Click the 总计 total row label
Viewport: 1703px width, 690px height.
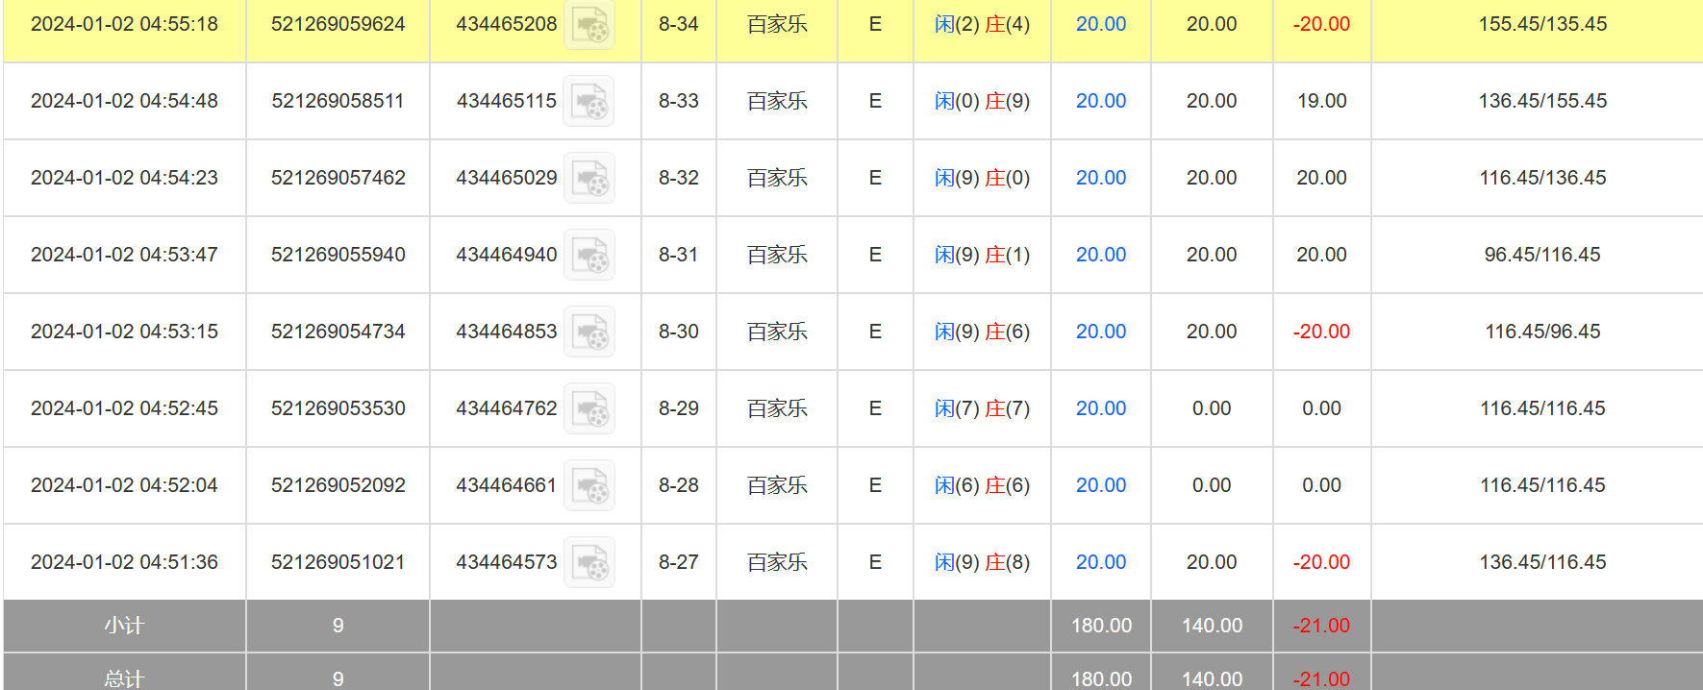coord(124,678)
